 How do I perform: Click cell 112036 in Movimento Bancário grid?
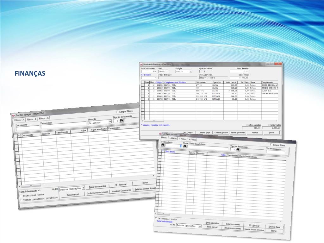(159, 85)
